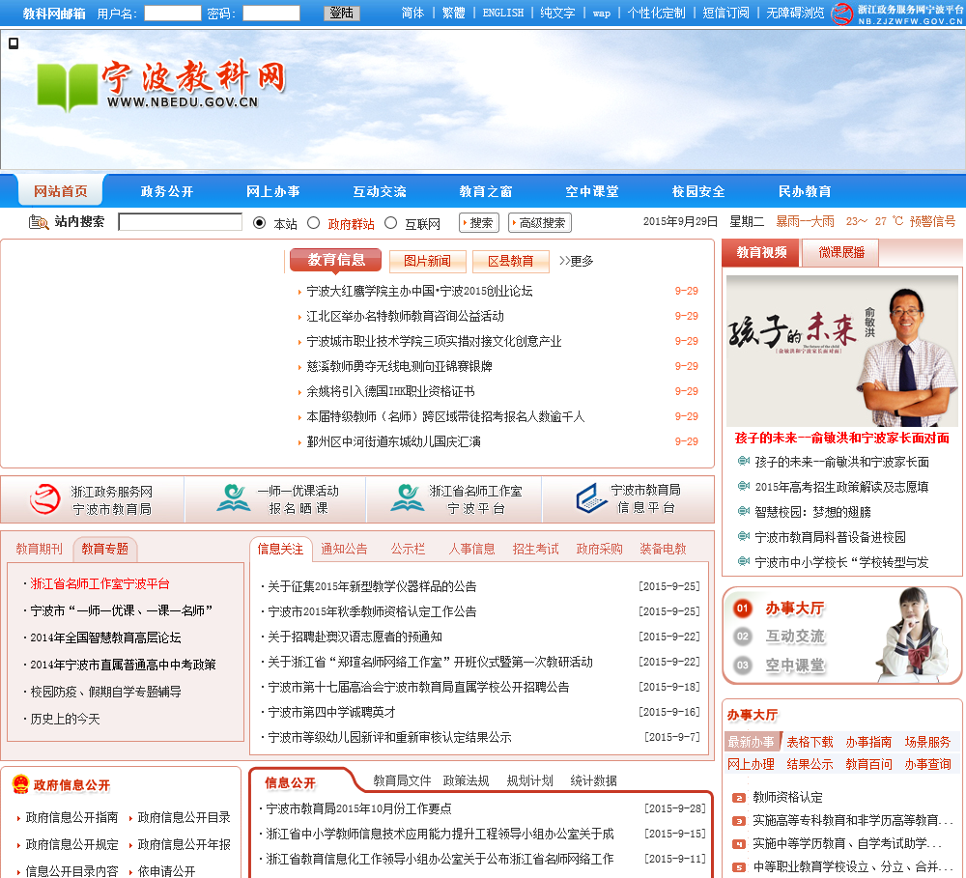Switch language to ENGLISH
This screenshot has height=878, width=966.
pos(502,13)
